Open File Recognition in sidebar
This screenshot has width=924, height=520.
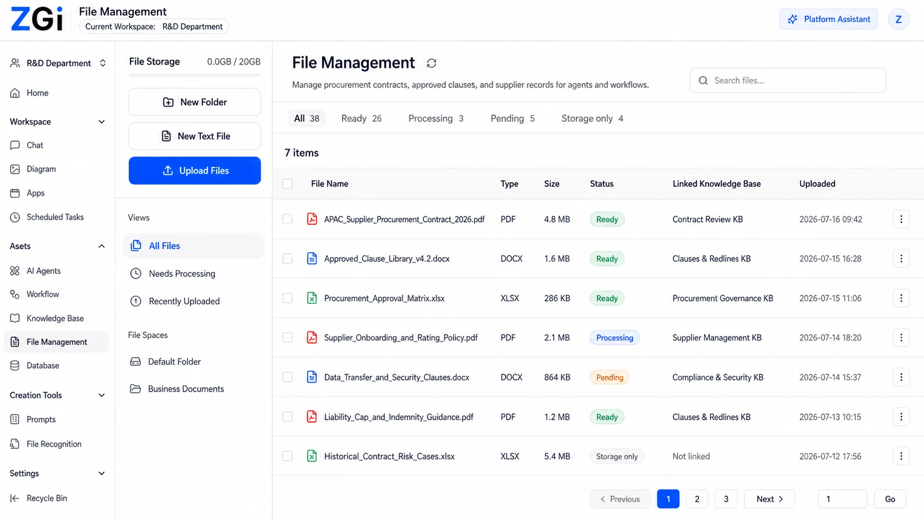[x=54, y=444]
